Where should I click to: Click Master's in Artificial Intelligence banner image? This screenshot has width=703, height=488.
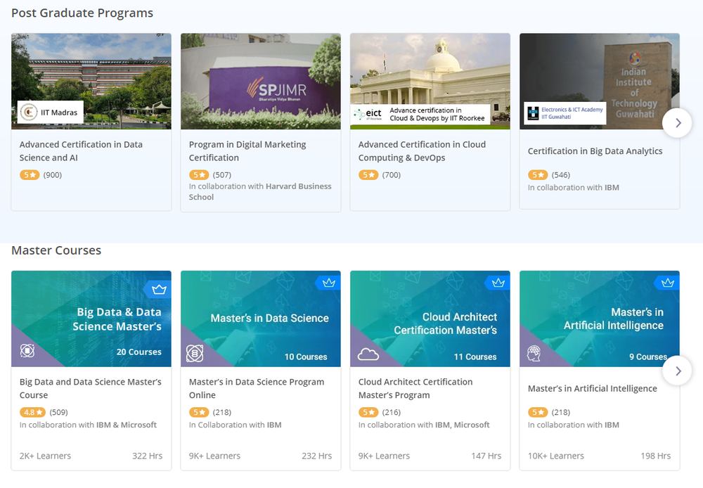pos(600,319)
